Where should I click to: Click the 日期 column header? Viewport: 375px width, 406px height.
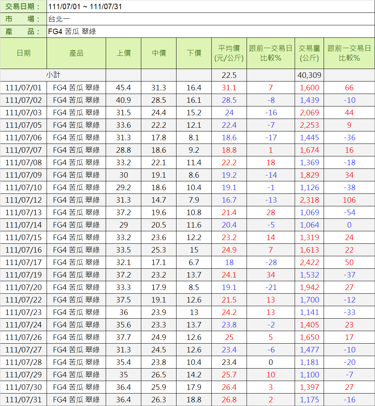pyautogui.click(x=23, y=53)
